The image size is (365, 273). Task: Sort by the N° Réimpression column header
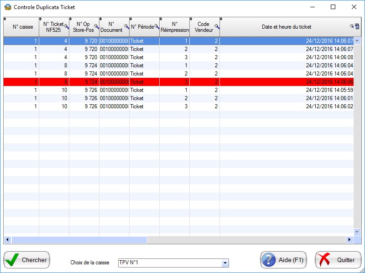(x=174, y=27)
